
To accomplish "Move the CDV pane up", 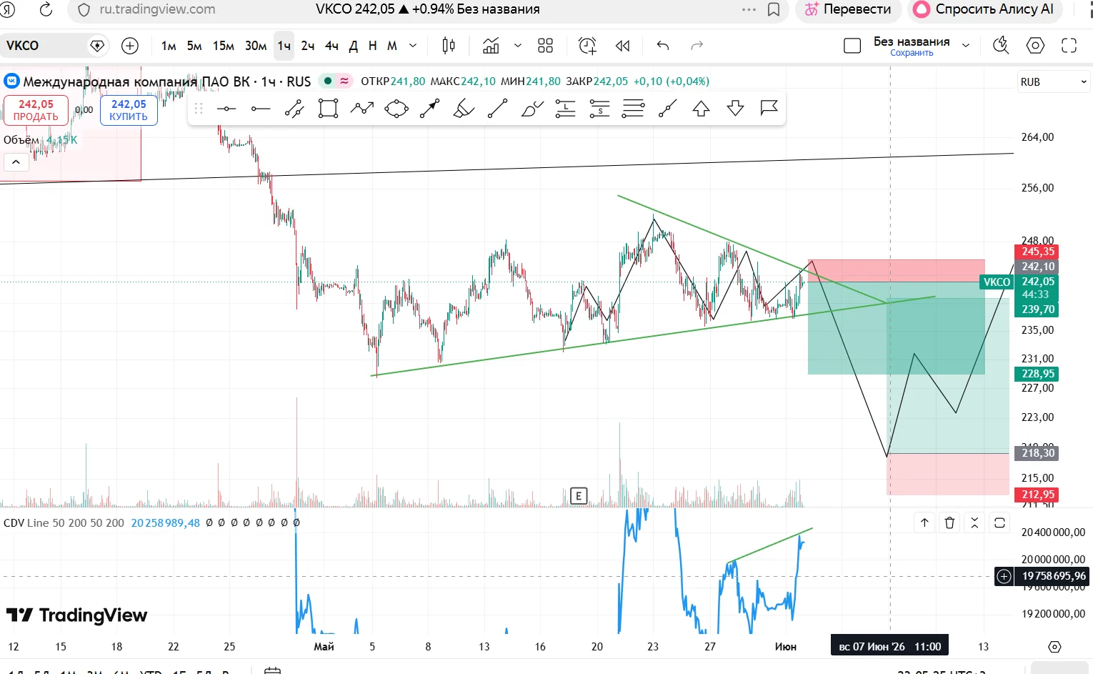I will (924, 522).
